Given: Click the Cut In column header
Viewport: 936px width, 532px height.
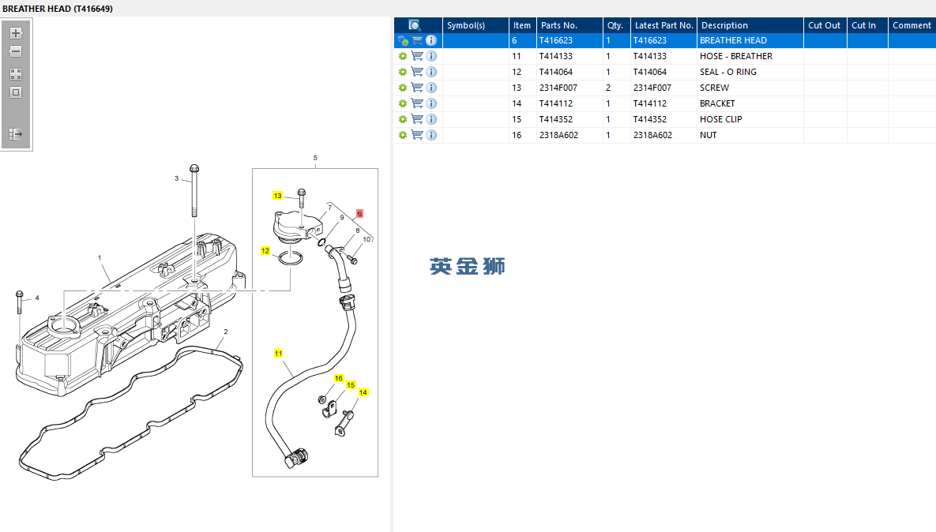Looking at the screenshot, I should click(866, 25).
